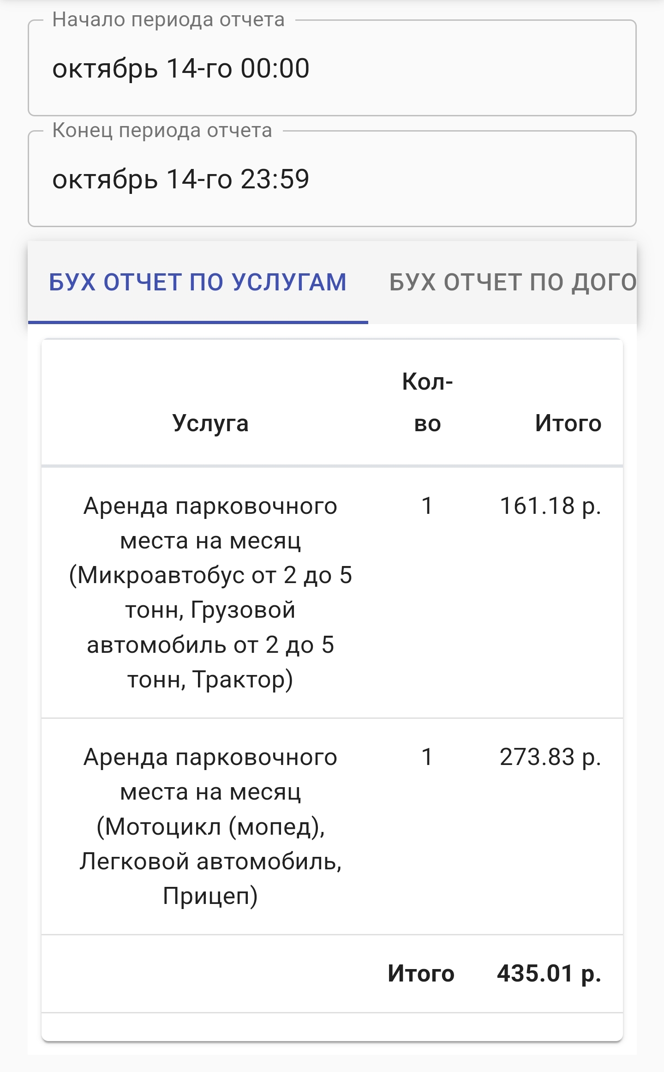Select the 'БУХ ОТЧЕТ ПО УСЛУГАМ' tab
Viewport: 664px width, 1072px height.
pyautogui.click(x=197, y=282)
